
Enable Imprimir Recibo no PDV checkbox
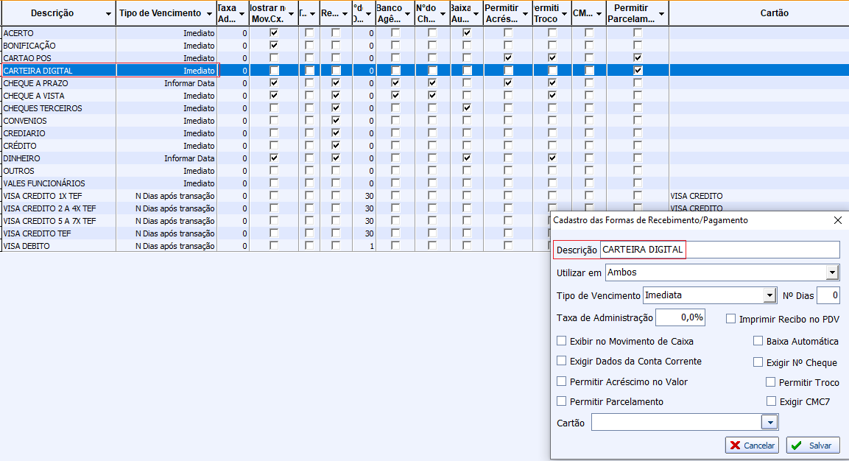731,319
